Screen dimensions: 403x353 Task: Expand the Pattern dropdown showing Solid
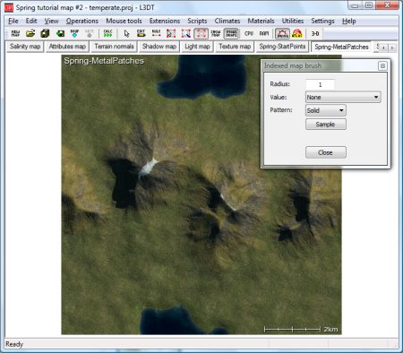click(x=326, y=110)
